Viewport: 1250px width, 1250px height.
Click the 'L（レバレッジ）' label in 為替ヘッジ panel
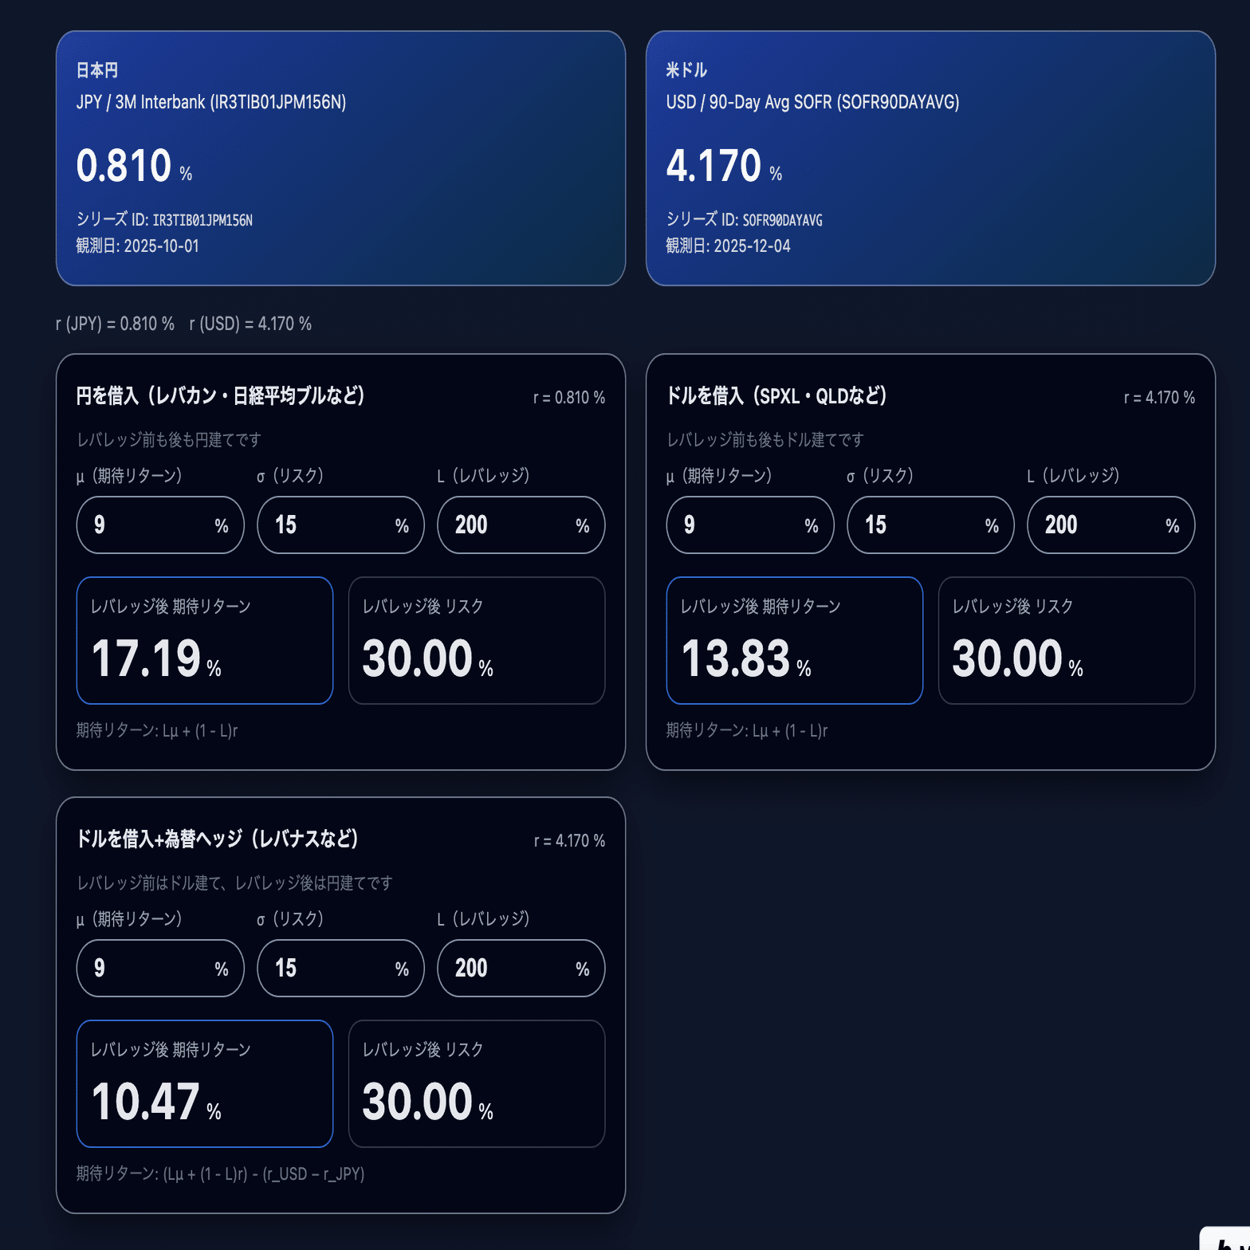pyautogui.click(x=483, y=919)
